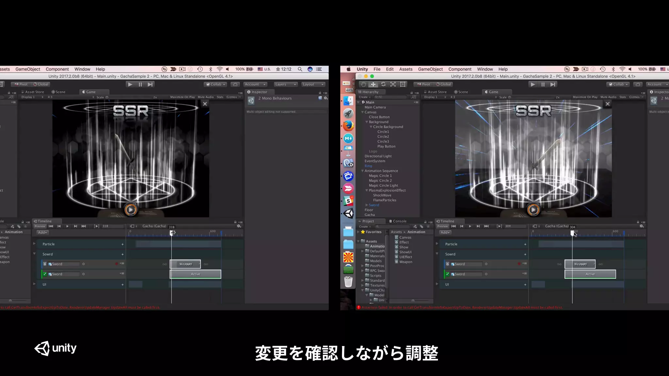The width and height of the screenshot is (669, 376).
Task: Select the Move tool in right Unity window
Action: pyautogui.click(x=373, y=84)
